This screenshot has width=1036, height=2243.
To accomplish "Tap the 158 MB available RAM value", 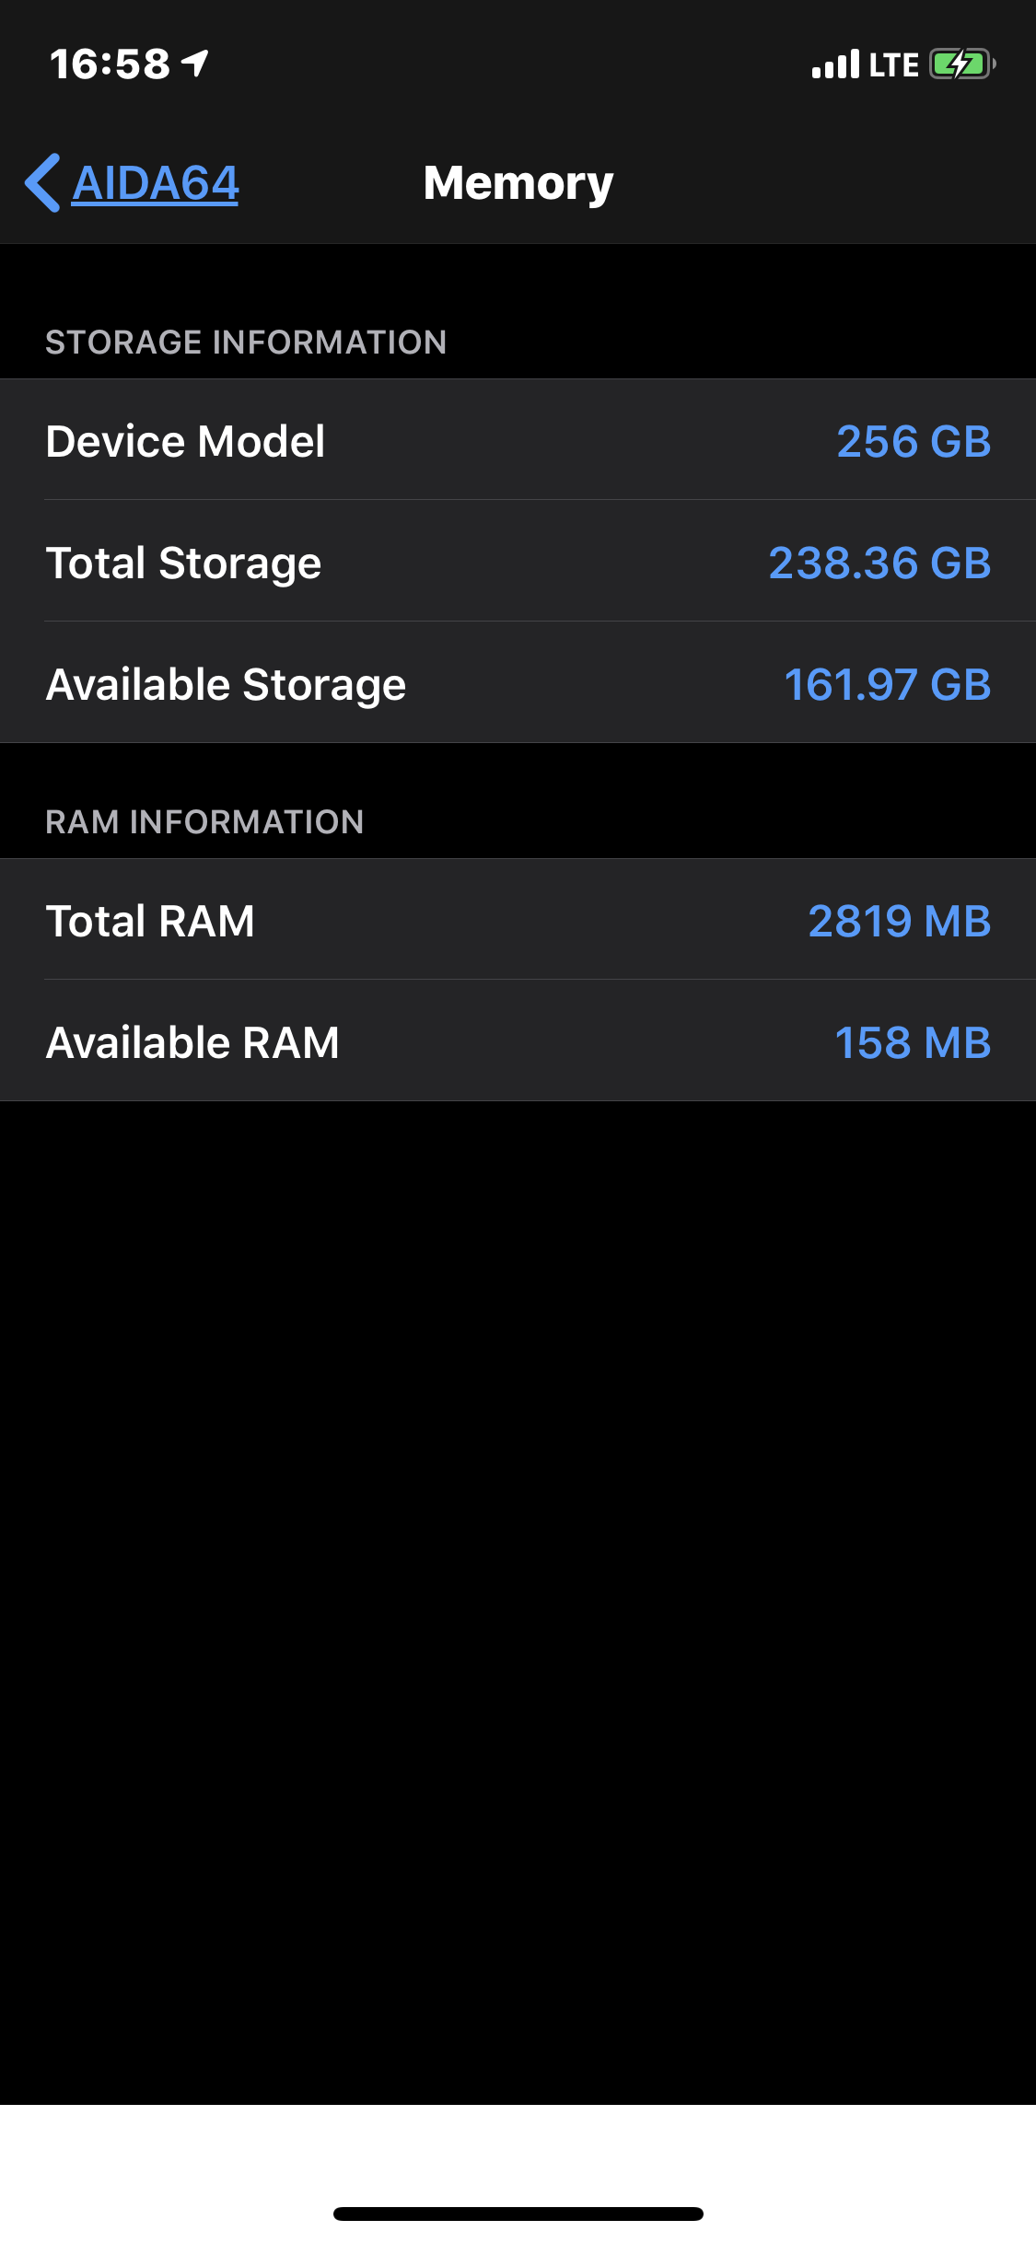I will (912, 1042).
